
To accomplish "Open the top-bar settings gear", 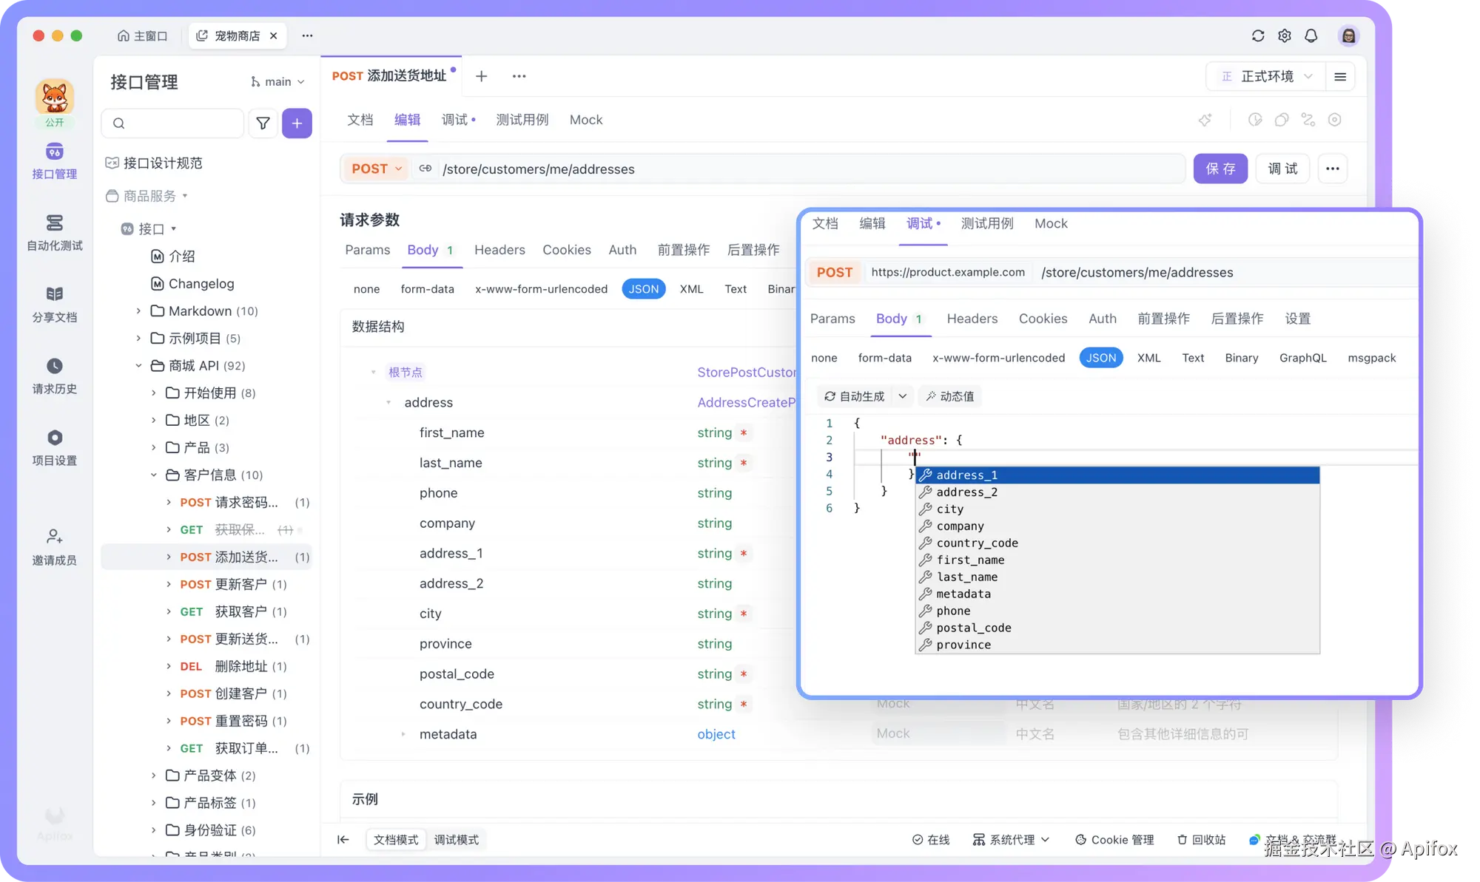I will click(x=1284, y=35).
